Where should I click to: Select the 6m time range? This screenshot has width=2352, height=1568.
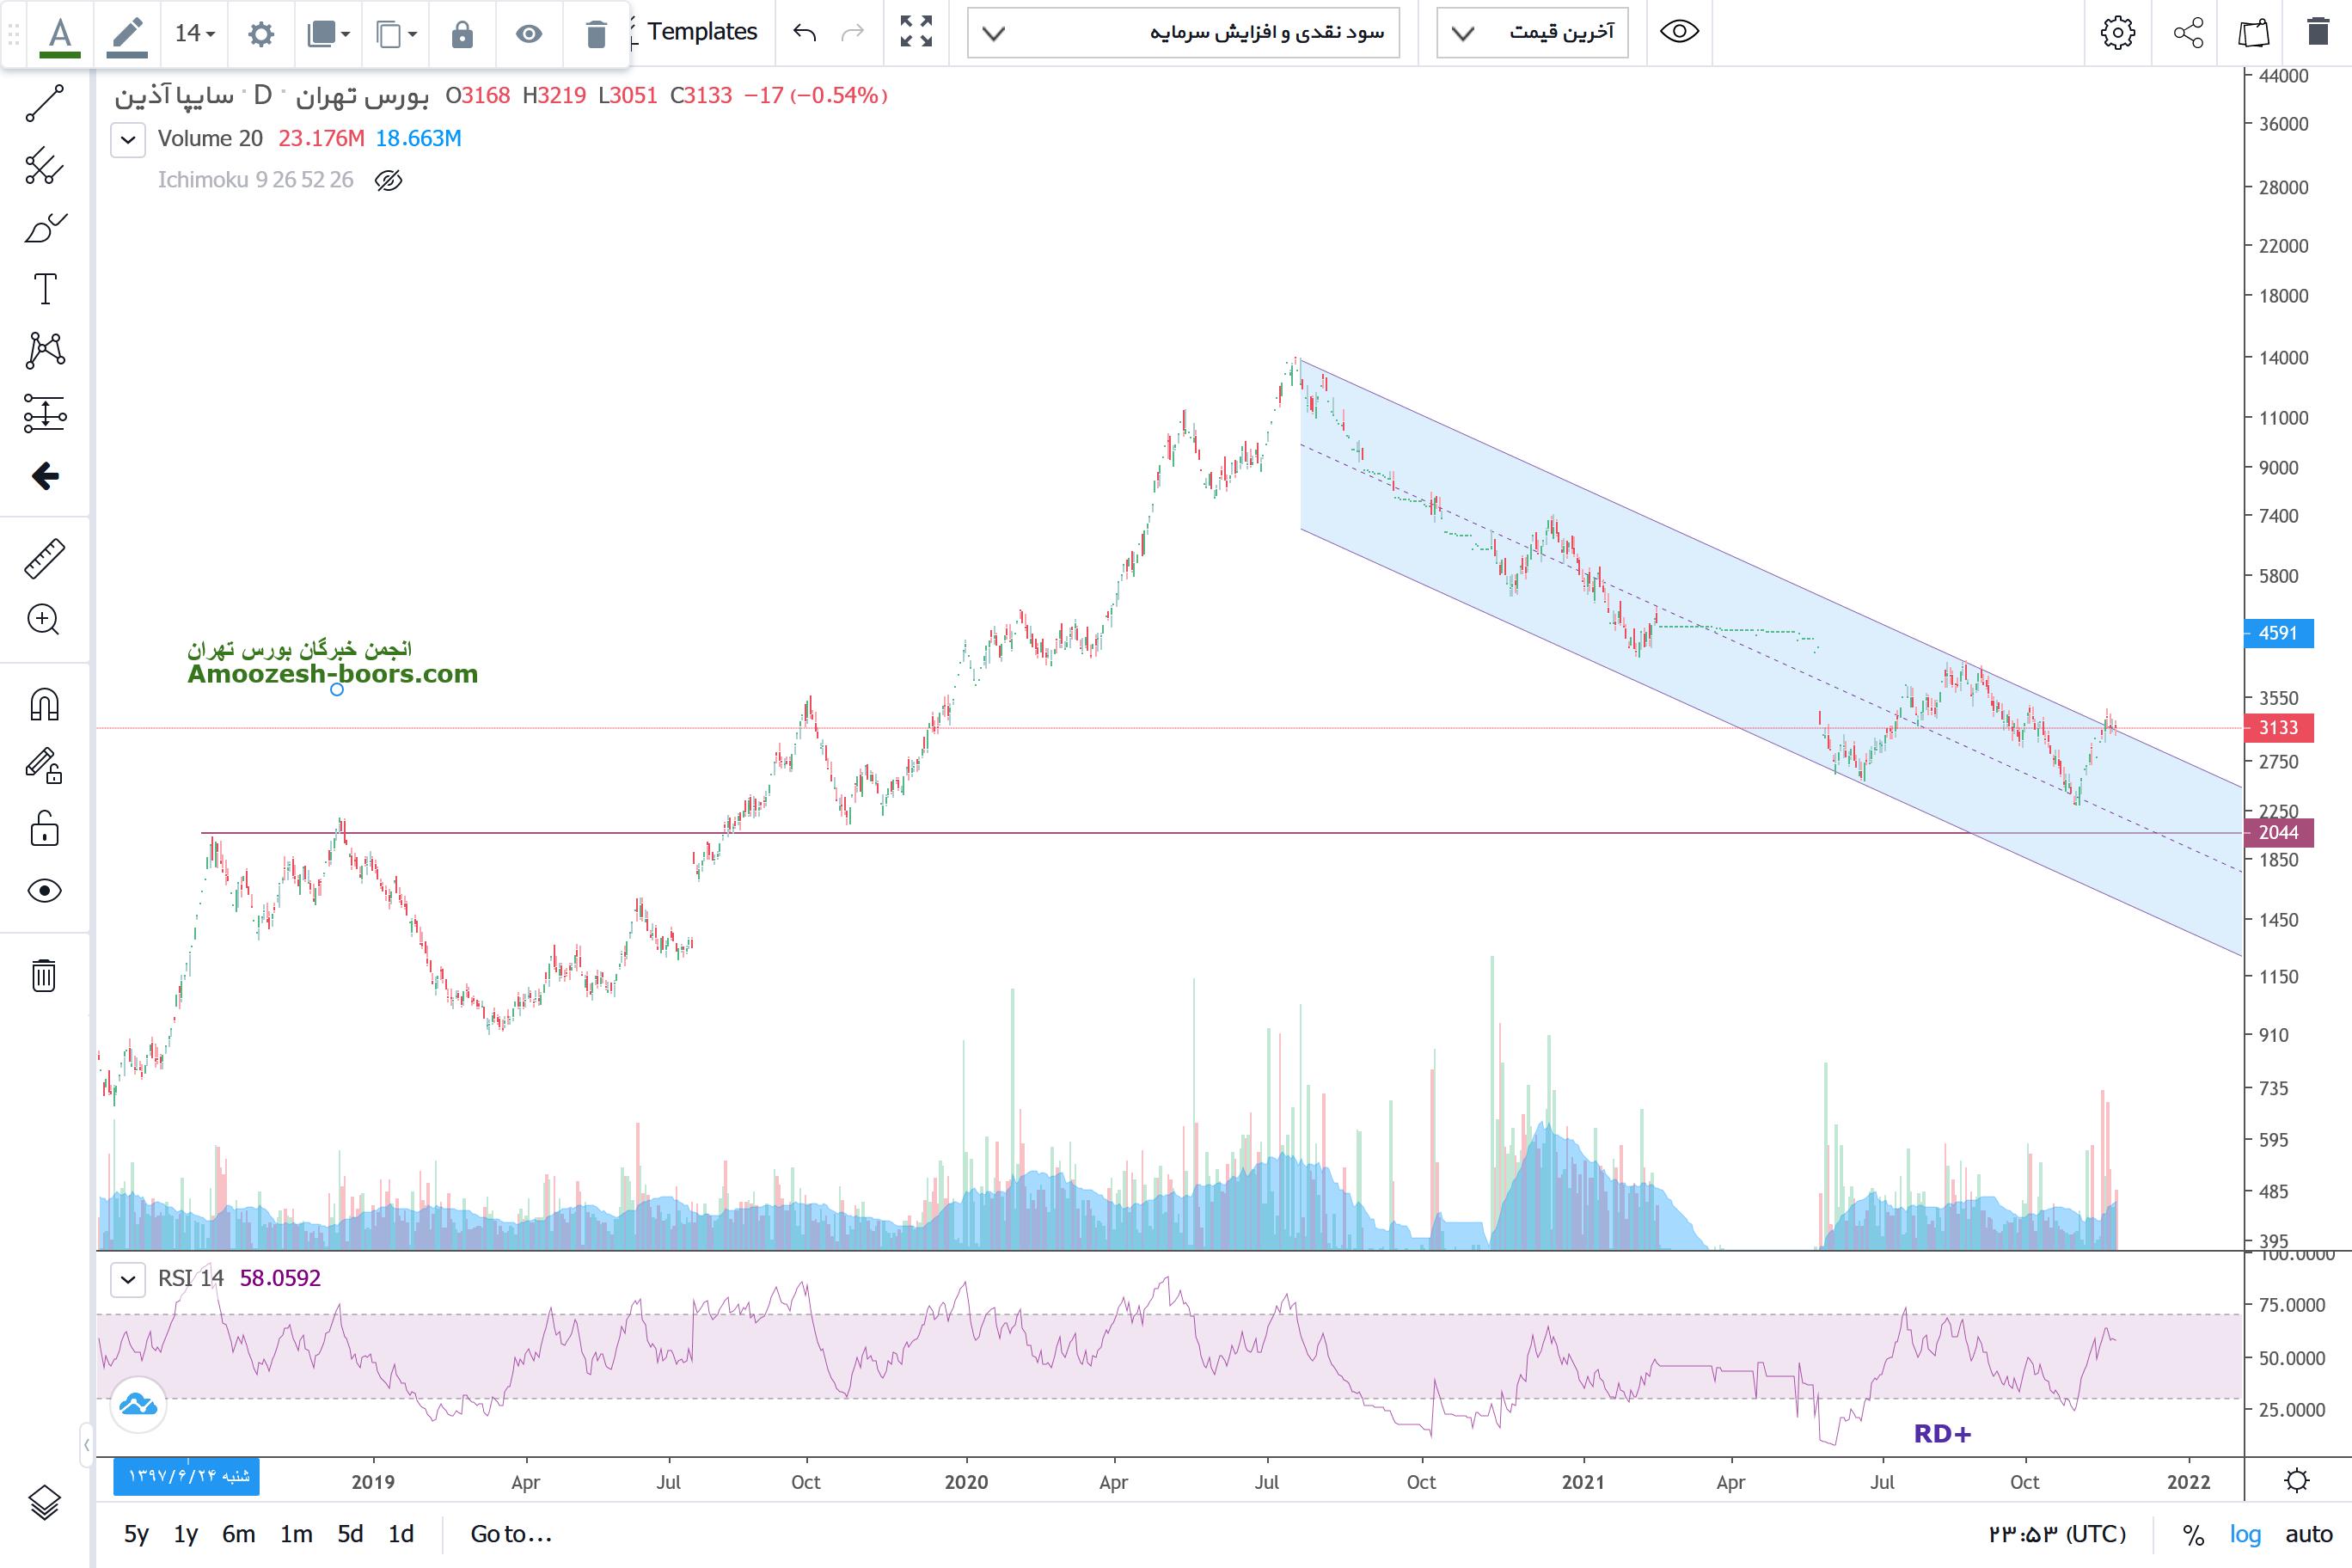[238, 1534]
